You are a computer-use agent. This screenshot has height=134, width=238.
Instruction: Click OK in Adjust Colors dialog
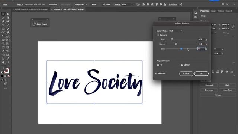[x=201, y=74]
